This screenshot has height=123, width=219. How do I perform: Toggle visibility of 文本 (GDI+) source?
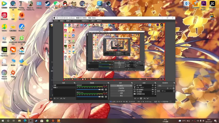tap(153, 87)
